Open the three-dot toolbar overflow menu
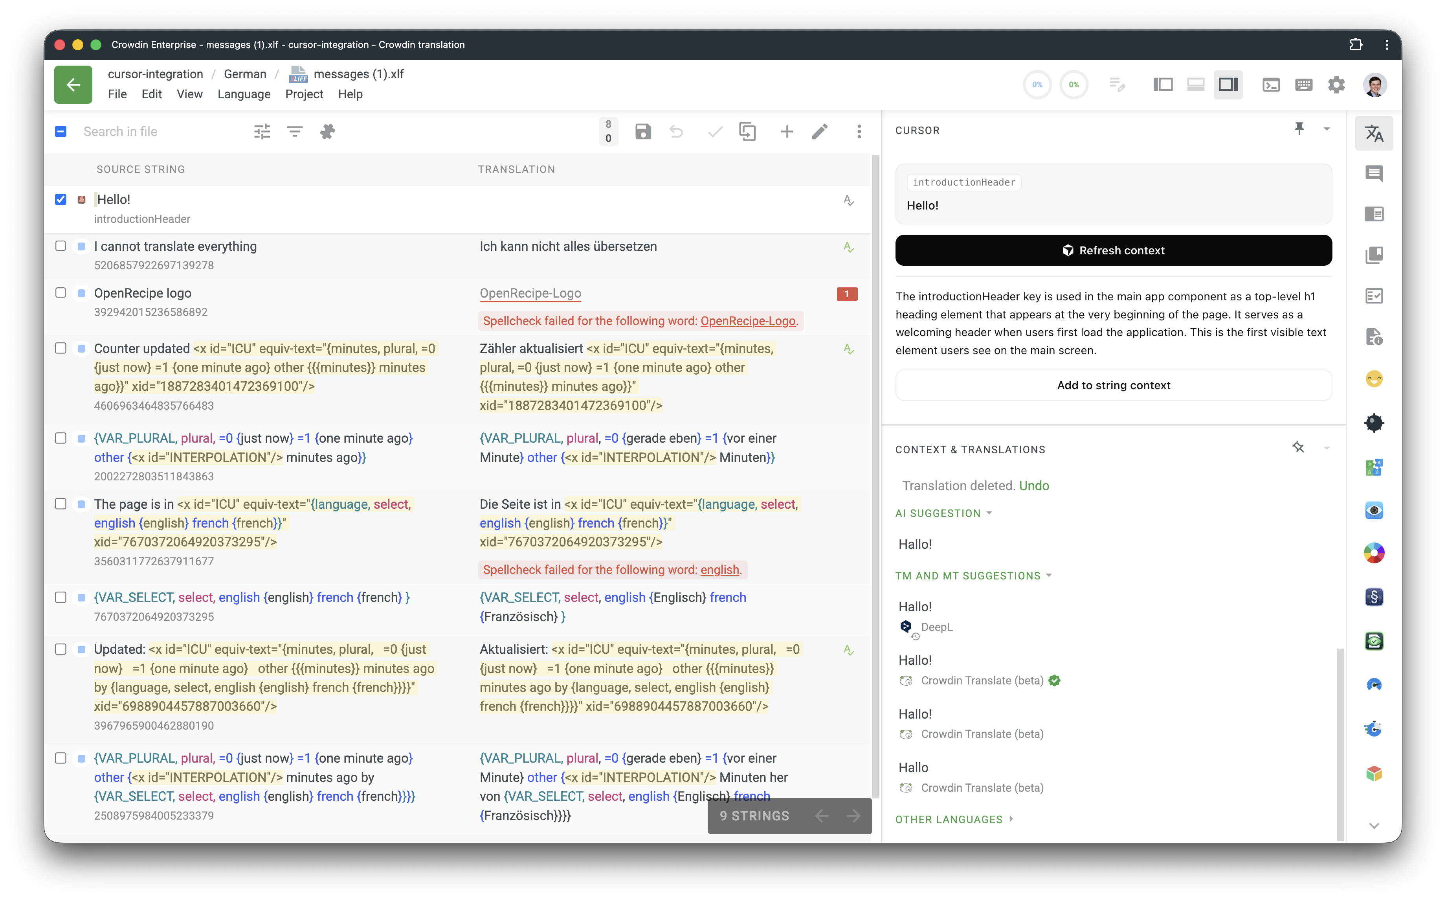The image size is (1446, 901). pyautogui.click(x=858, y=131)
